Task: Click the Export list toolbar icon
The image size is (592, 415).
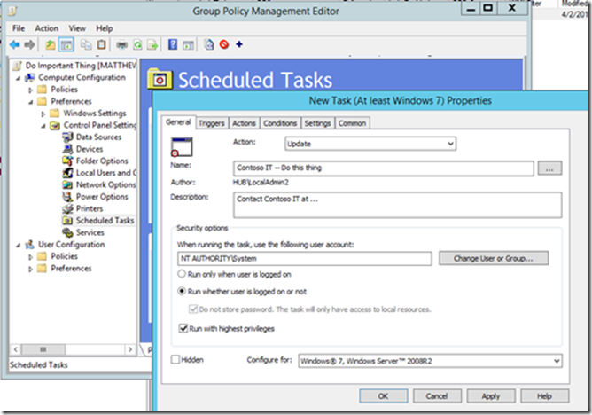Action: pyautogui.click(x=152, y=45)
